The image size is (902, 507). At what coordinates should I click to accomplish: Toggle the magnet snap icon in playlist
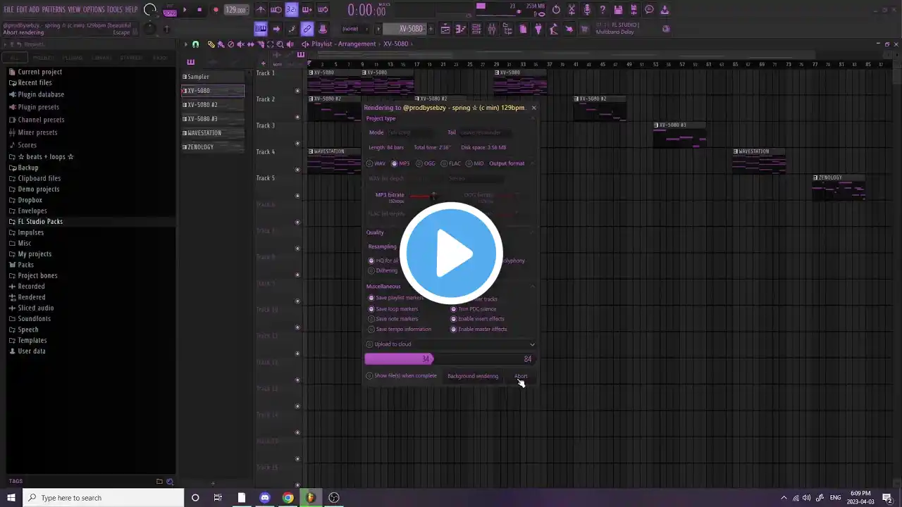(x=195, y=44)
